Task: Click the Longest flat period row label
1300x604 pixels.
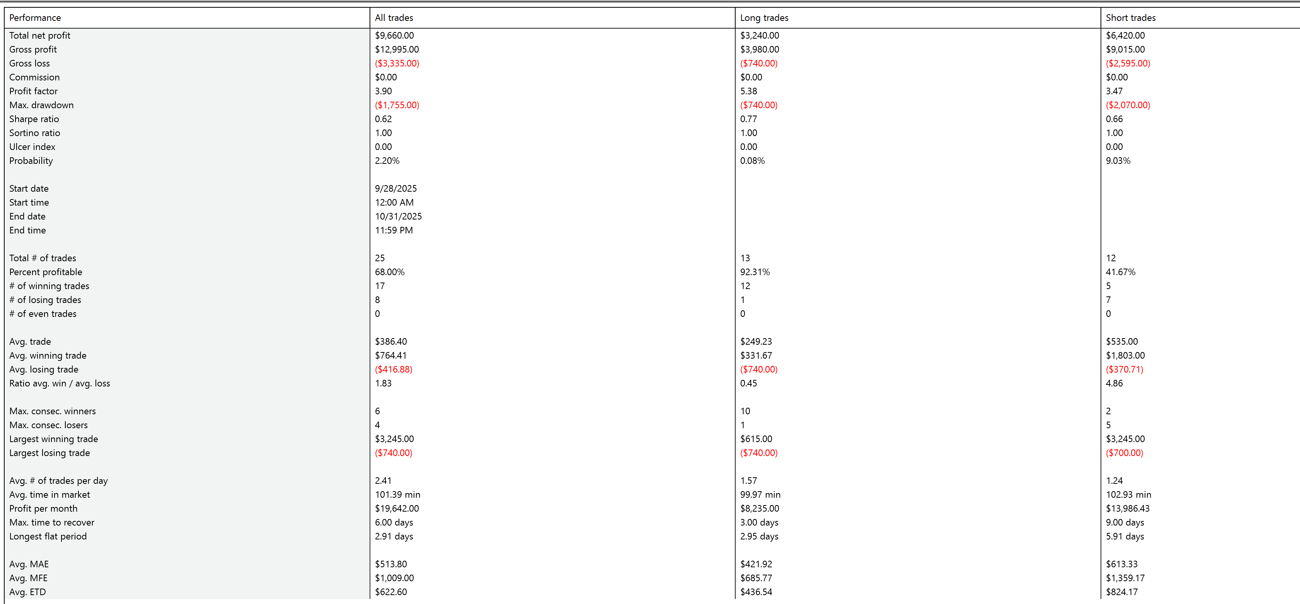Action: 48,536
